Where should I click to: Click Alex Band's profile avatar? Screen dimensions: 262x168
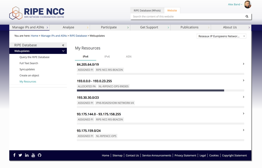(x=248, y=5)
